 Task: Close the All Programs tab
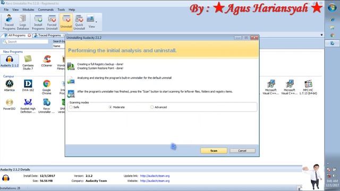(29, 36)
